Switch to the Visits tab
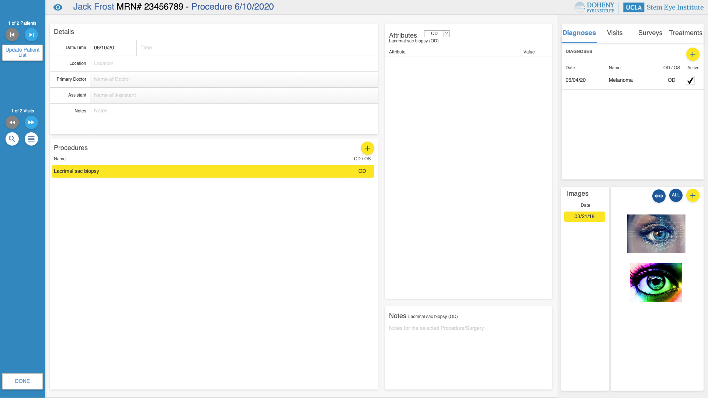708x398 pixels. (614, 33)
